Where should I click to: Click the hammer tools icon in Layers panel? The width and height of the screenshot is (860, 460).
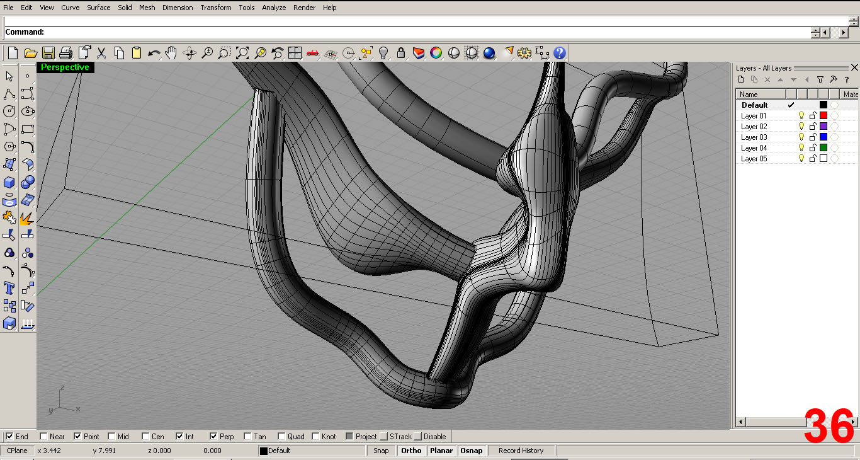pyautogui.click(x=833, y=79)
